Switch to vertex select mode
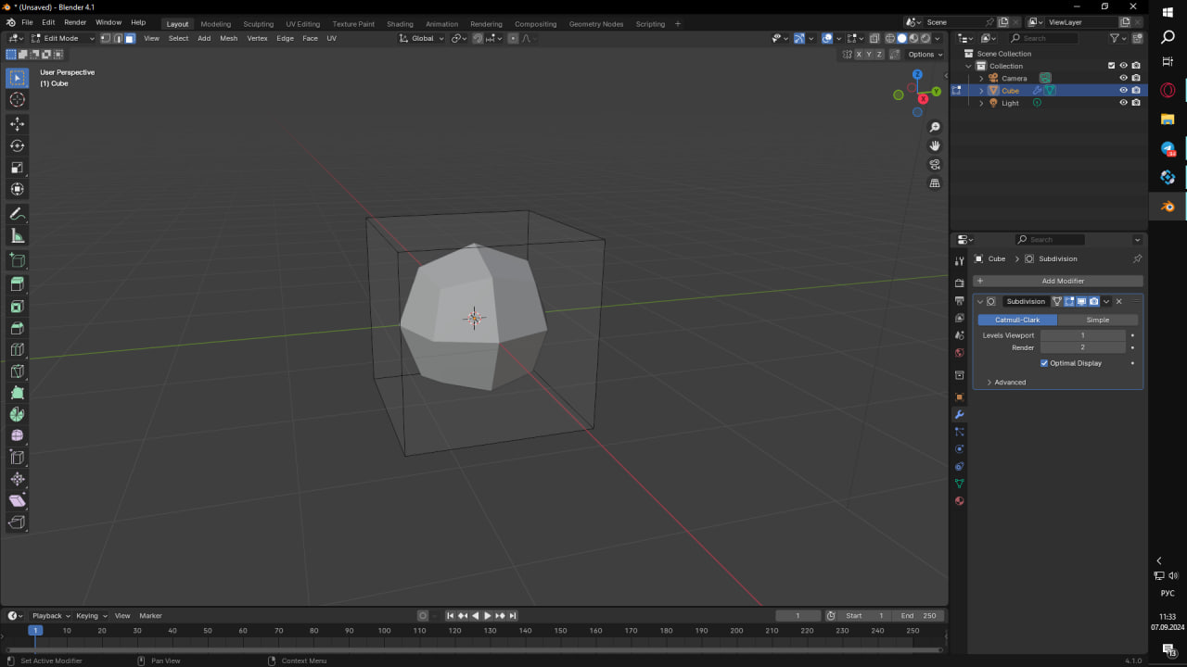This screenshot has width=1187, height=667. 105,38
